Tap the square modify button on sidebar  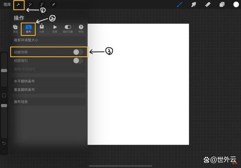(4, 95)
